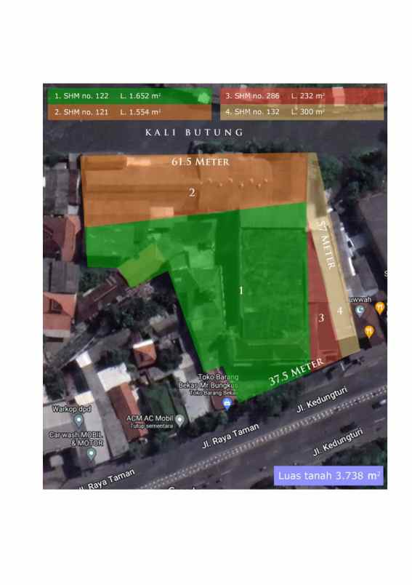Select parcel number 4 on beige strip

click(x=340, y=311)
